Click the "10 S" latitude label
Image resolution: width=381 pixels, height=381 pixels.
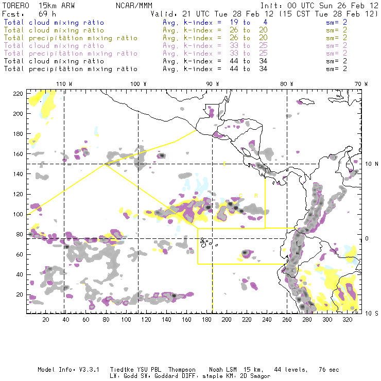[x=372, y=314]
